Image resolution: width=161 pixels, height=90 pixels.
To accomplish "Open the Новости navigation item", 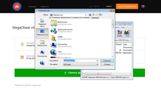I will tap(45, 6).
